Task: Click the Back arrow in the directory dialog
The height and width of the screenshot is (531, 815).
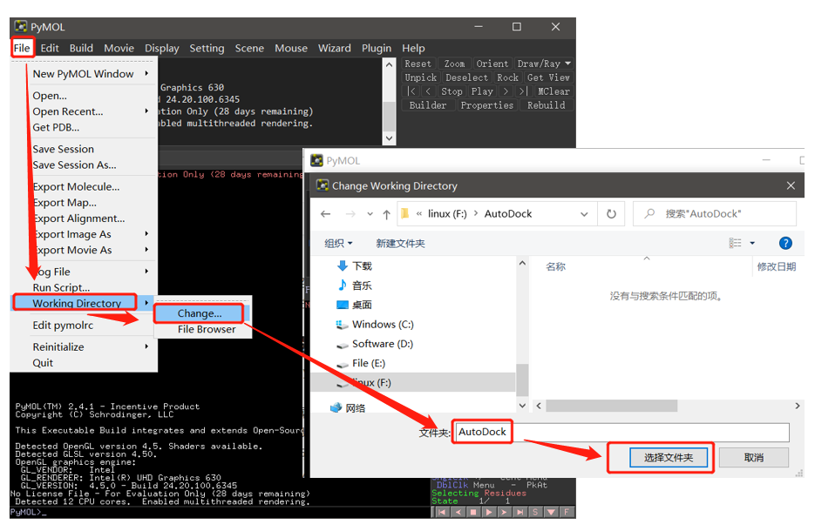Action: pos(326,214)
